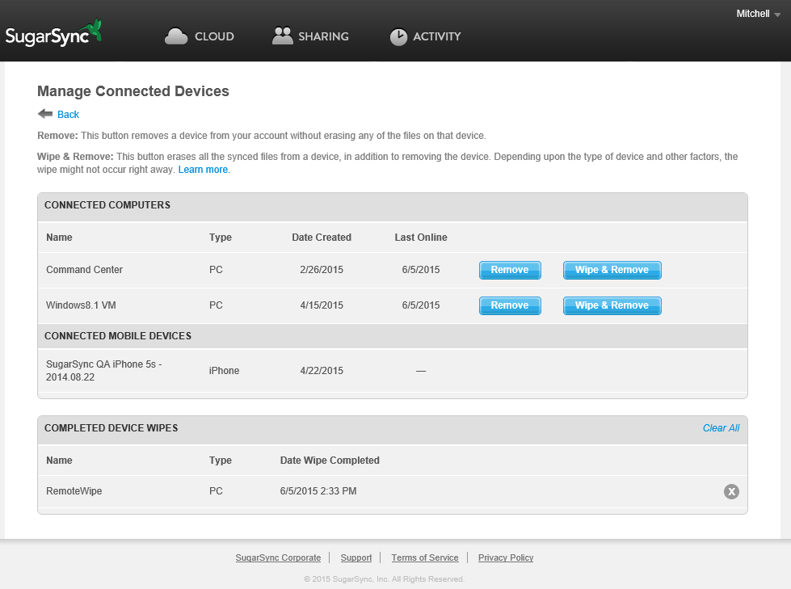Wipe & Remove the Command Center PC
The width and height of the screenshot is (791, 589).
pyautogui.click(x=612, y=270)
